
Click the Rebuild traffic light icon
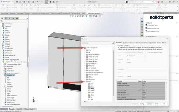click(51, 2)
